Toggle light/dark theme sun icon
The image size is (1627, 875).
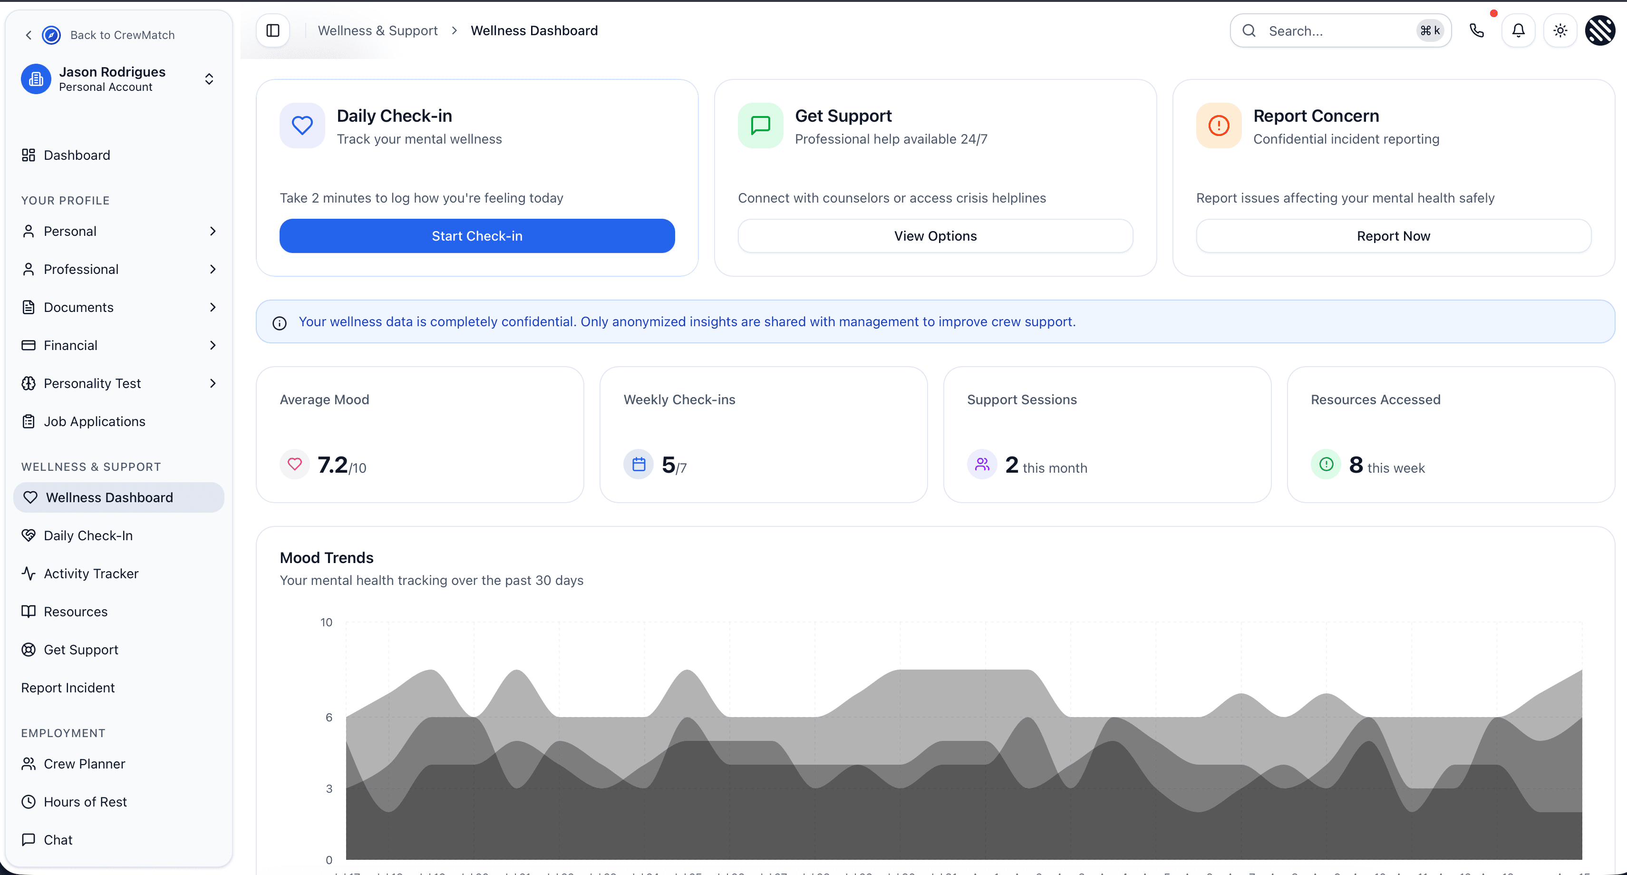(1559, 30)
